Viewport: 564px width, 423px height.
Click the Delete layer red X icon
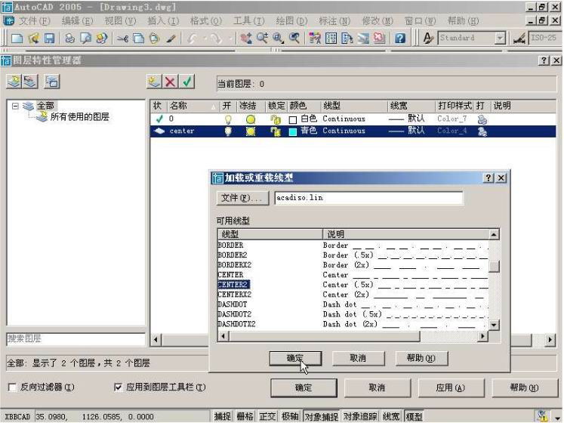coord(171,82)
